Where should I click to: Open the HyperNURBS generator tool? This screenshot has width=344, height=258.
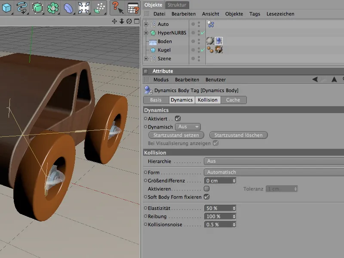pyautogui.click(x=38, y=7)
